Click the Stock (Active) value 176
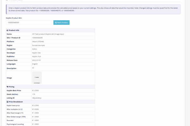Viewport: 190px width, 126px height. tap(34, 94)
